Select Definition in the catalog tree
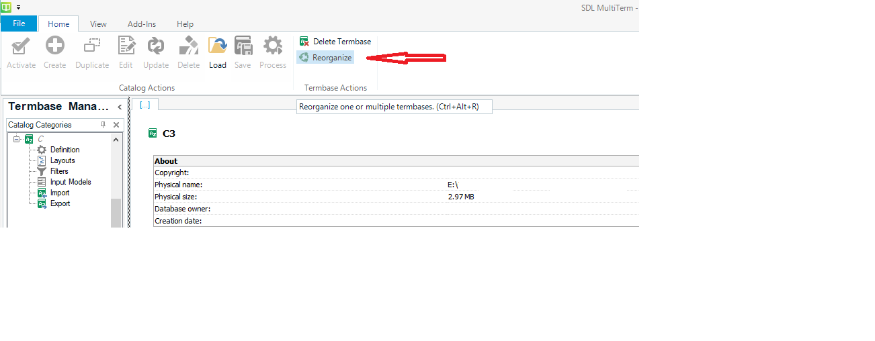The height and width of the screenshot is (341, 875). (65, 150)
